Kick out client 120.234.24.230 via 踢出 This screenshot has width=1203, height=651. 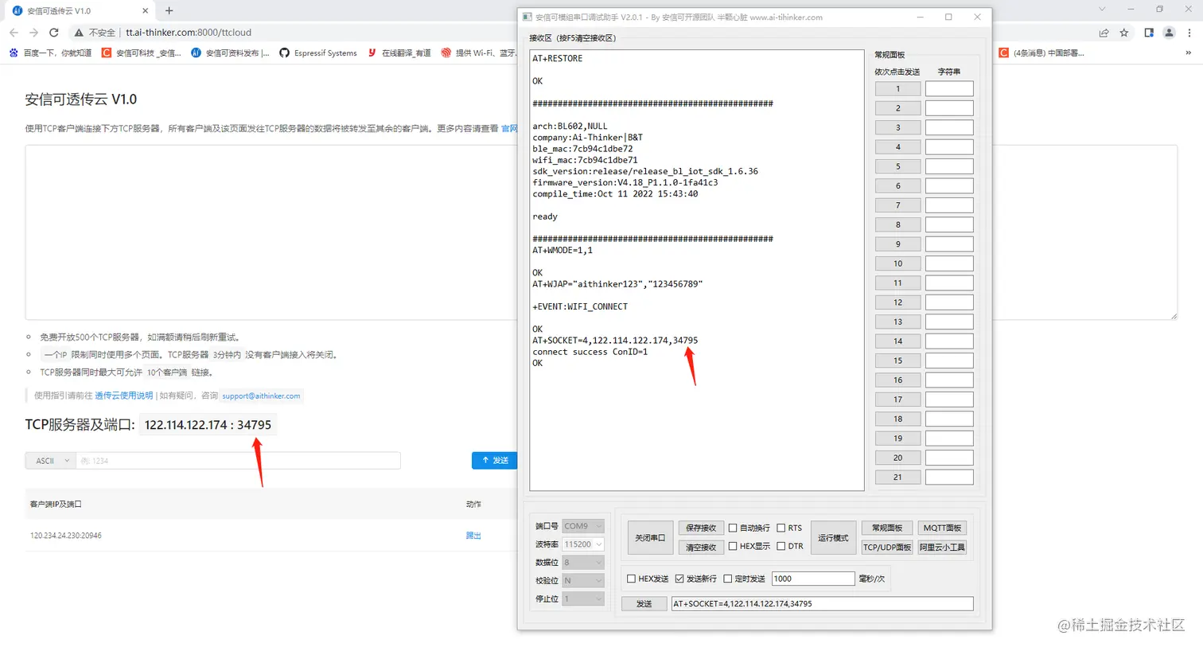click(473, 536)
